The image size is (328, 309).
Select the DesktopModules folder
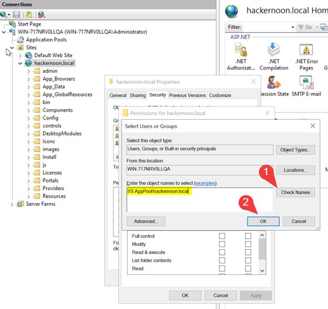tap(62, 133)
